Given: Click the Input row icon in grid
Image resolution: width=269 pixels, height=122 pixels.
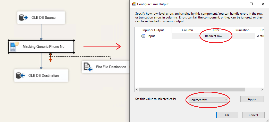Looking at the screenshot, I should (x=143, y=36).
